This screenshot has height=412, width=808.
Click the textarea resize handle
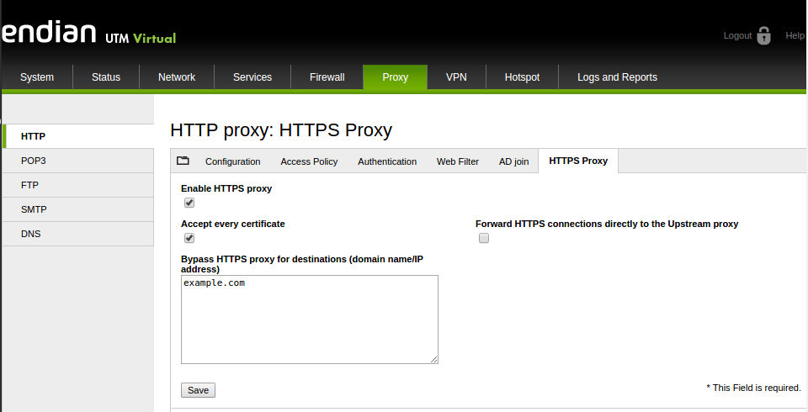click(434, 360)
